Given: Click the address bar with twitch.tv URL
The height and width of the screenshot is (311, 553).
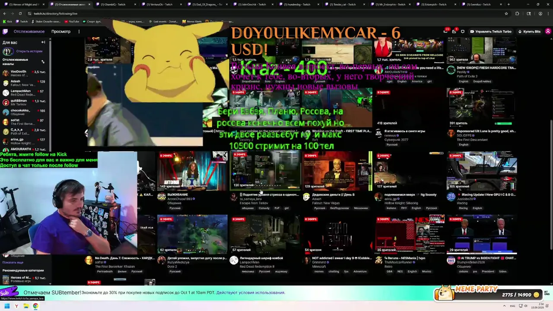Looking at the screenshot, I should [x=259, y=13].
